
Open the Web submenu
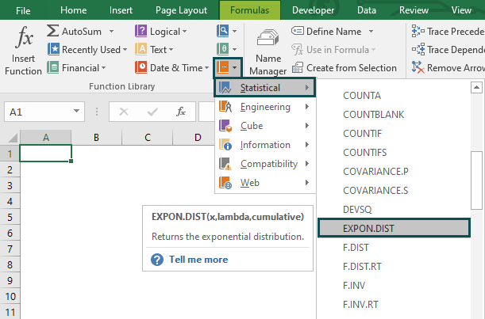265,183
